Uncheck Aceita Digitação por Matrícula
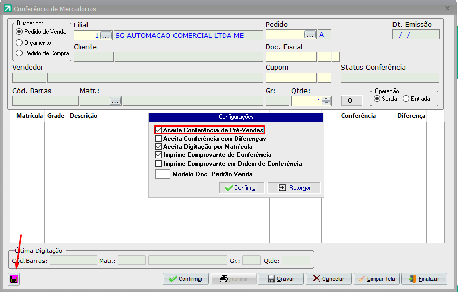 pyautogui.click(x=159, y=147)
